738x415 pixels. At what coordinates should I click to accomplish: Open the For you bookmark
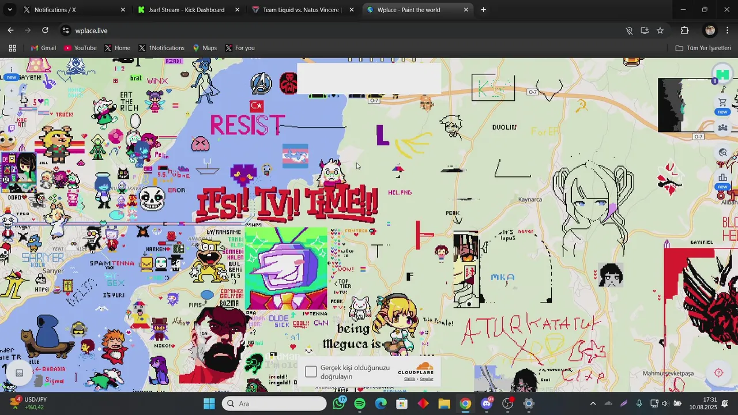click(x=239, y=48)
